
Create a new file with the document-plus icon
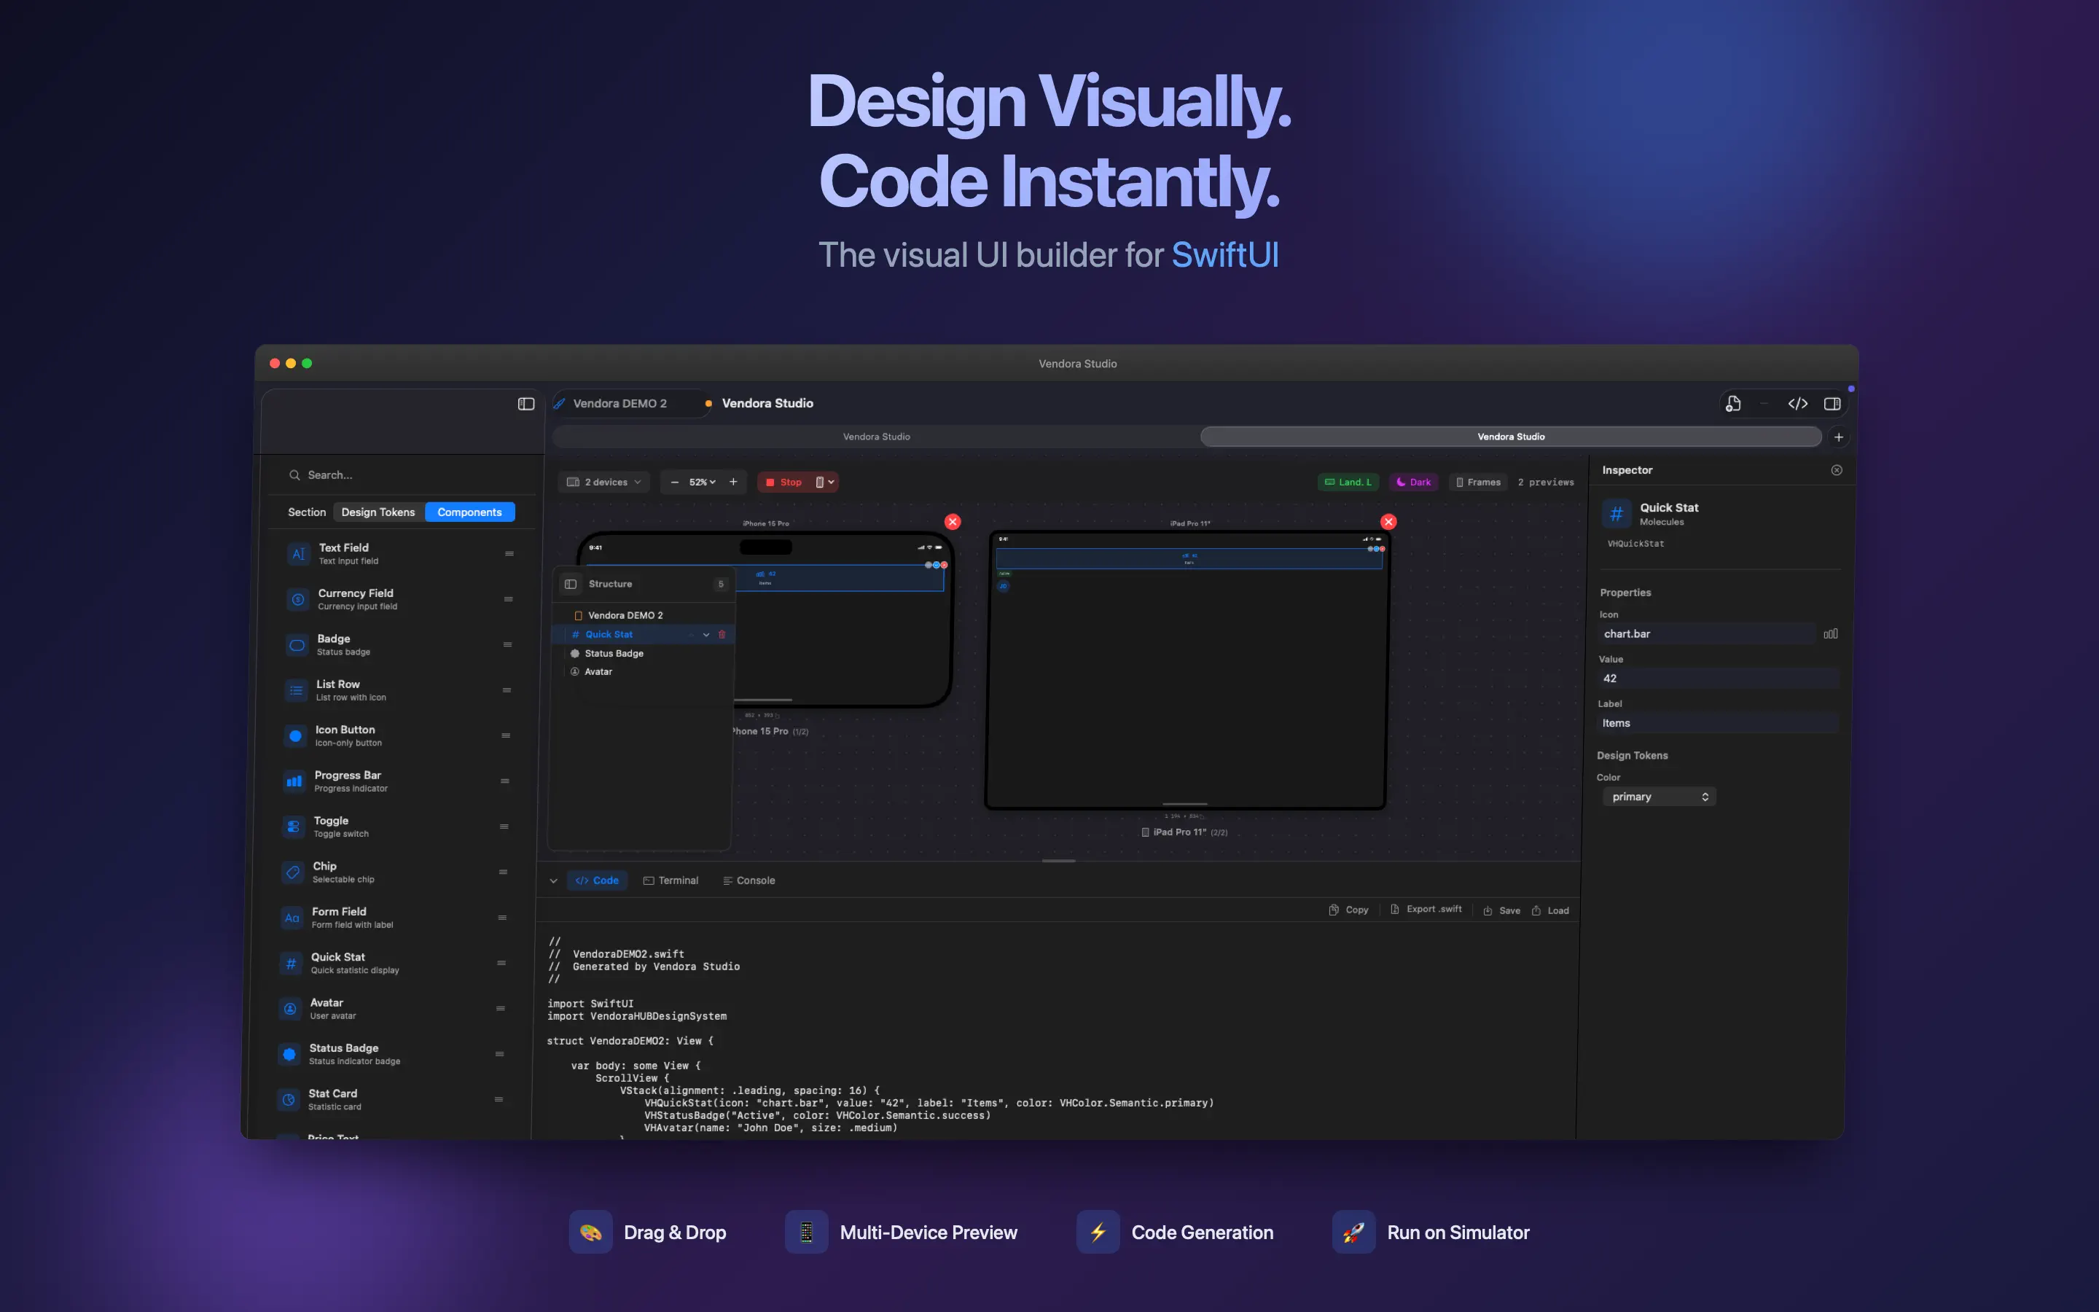tap(1734, 402)
